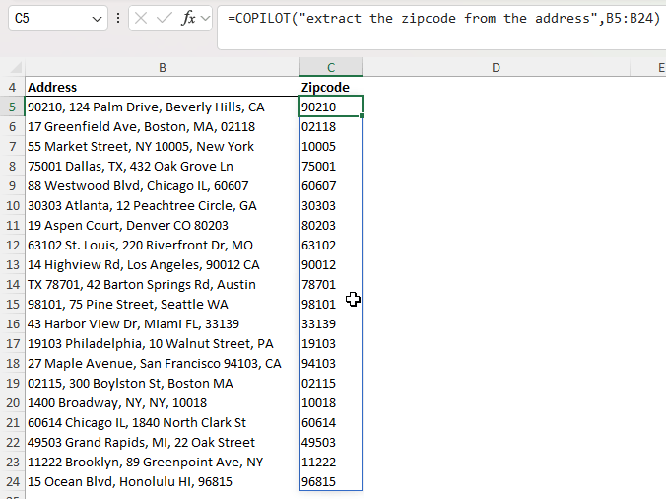The image size is (666, 499).
Task: Select the 11222 Brooklyn address cell
Action: [x=162, y=463]
